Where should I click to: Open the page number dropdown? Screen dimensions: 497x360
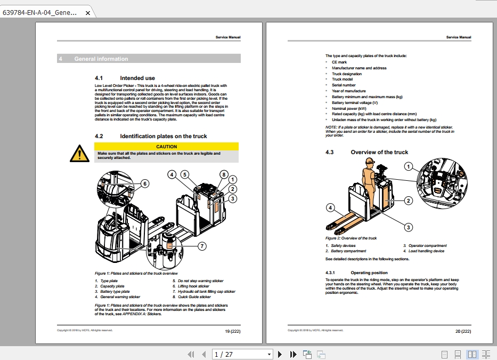click(x=269, y=354)
